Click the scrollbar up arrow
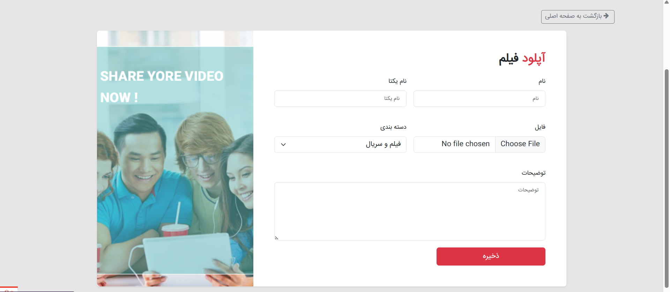The width and height of the screenshot is (670, 292). coord(667,2)
